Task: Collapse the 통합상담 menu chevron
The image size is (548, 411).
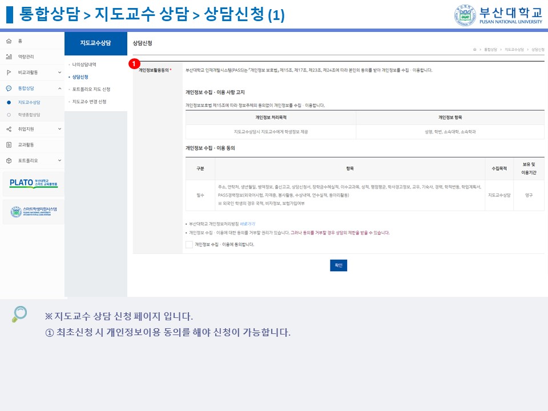Action: click(59, 88)
